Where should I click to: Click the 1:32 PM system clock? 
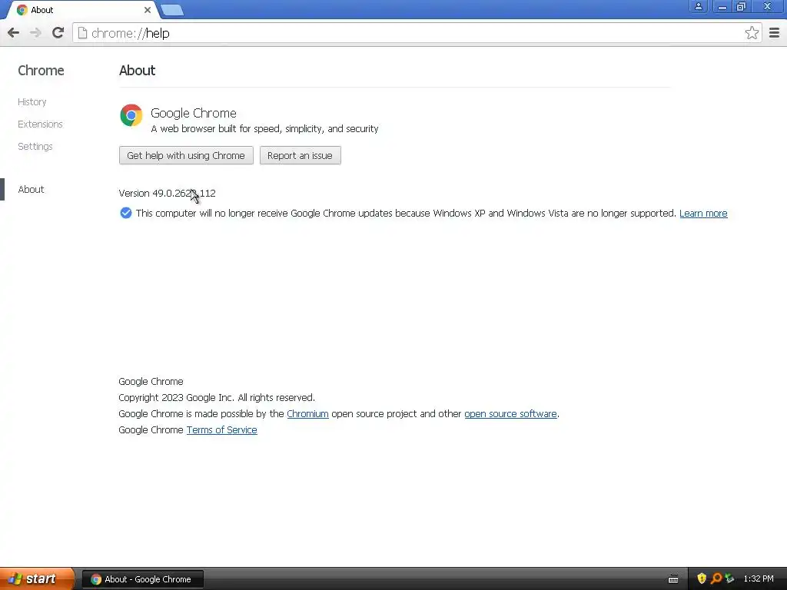(759, 578)
